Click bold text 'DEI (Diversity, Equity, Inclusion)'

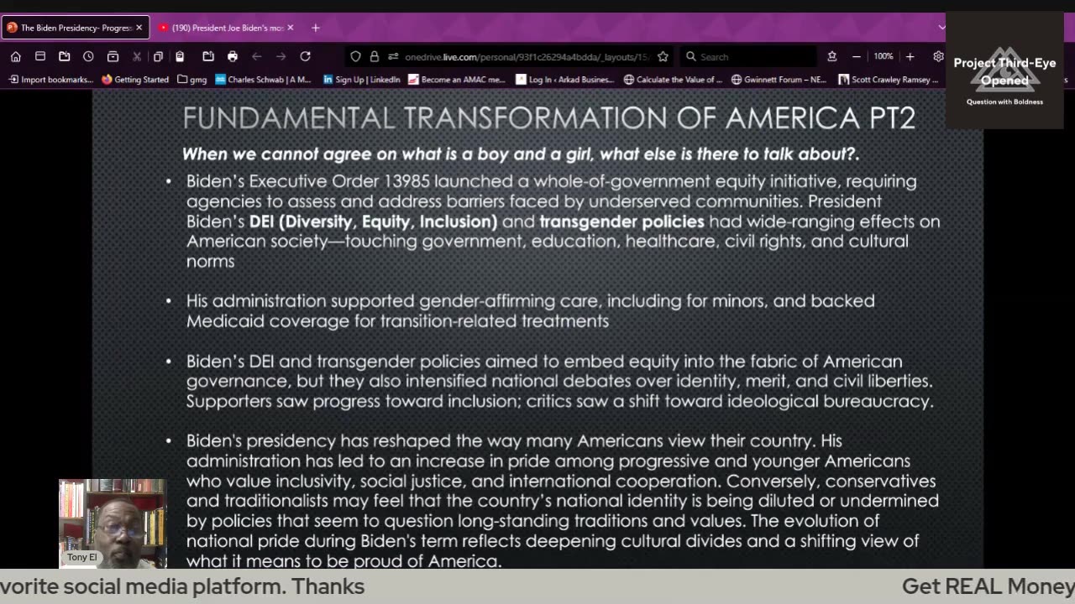pyautogui.click(x=373, y=221)
